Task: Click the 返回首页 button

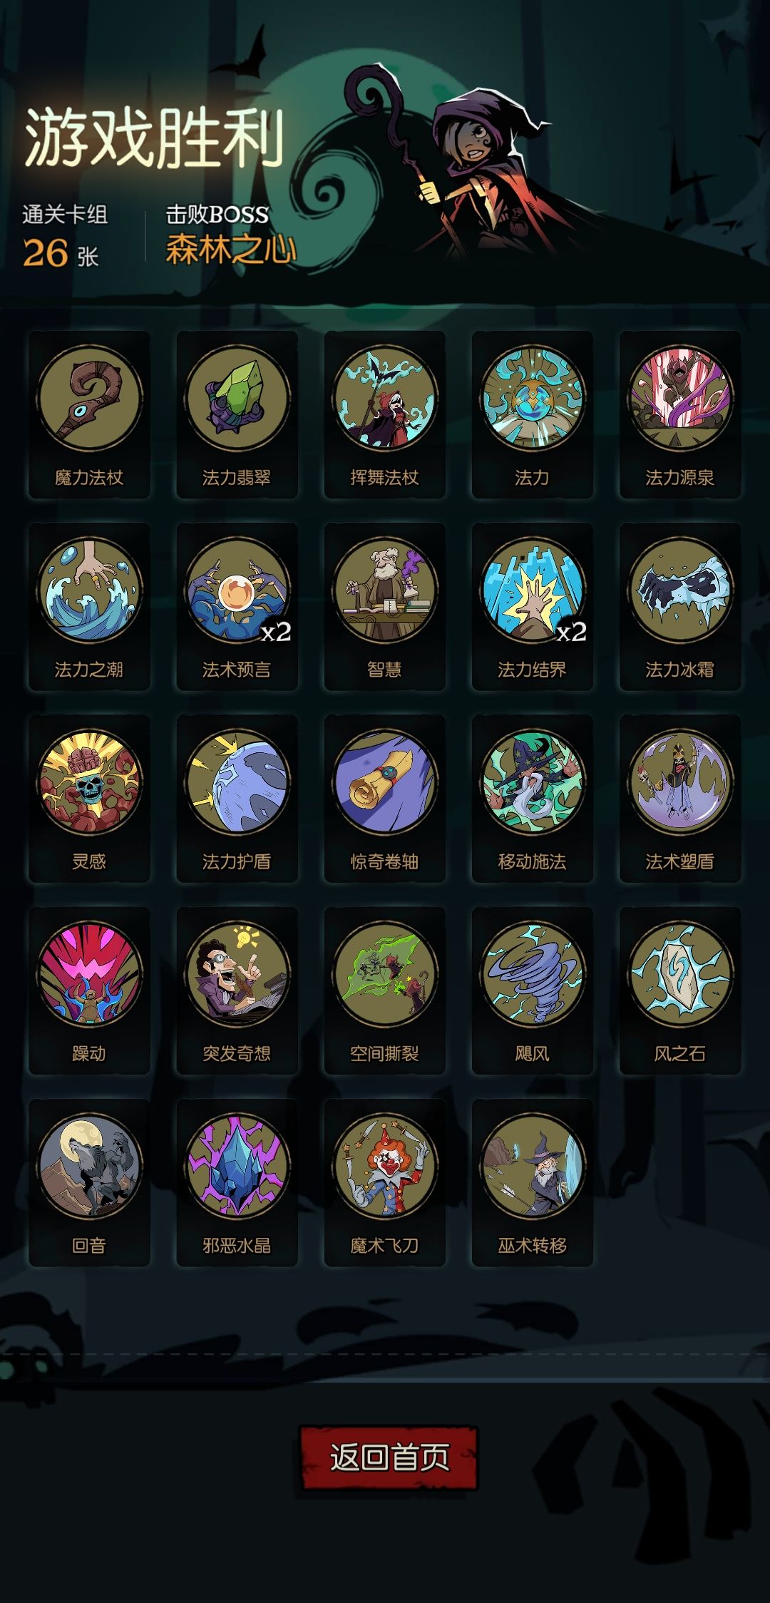Action: point(389,1458)
